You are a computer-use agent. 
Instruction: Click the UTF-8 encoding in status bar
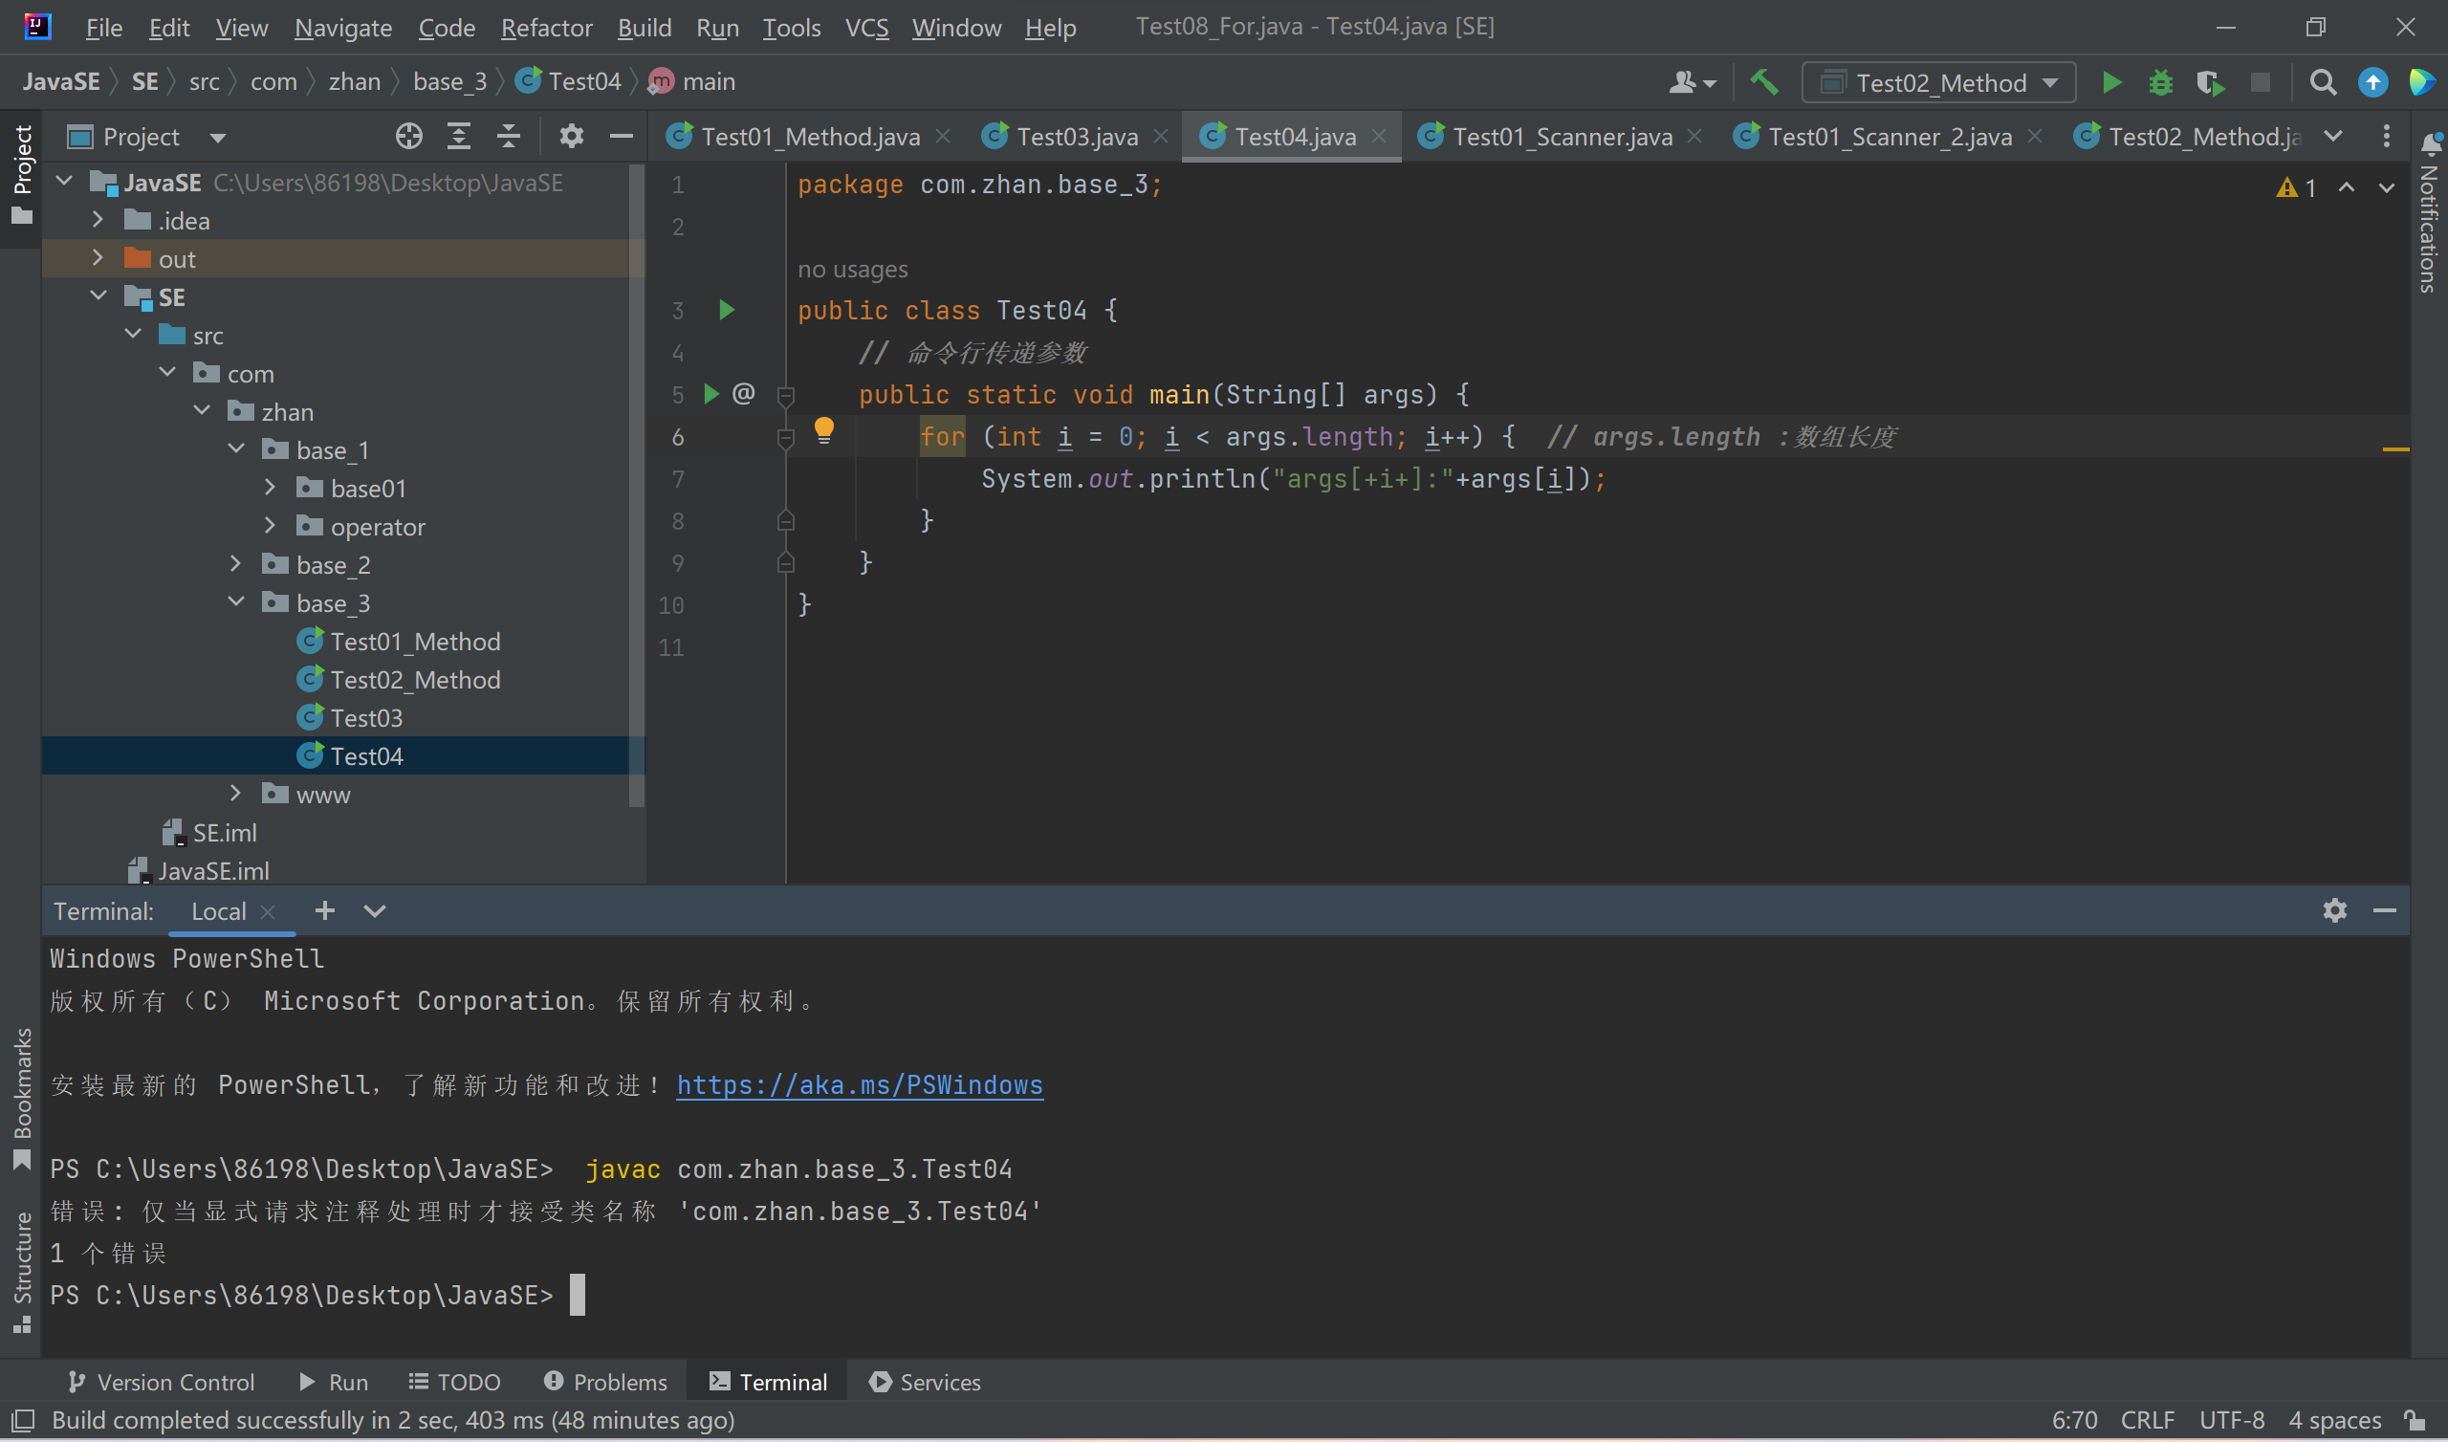point(2231,1420)
